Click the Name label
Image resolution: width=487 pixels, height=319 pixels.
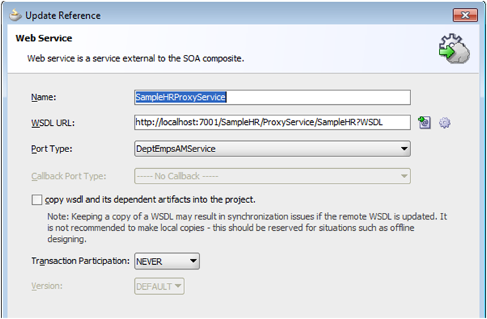[x=44, y=98]
